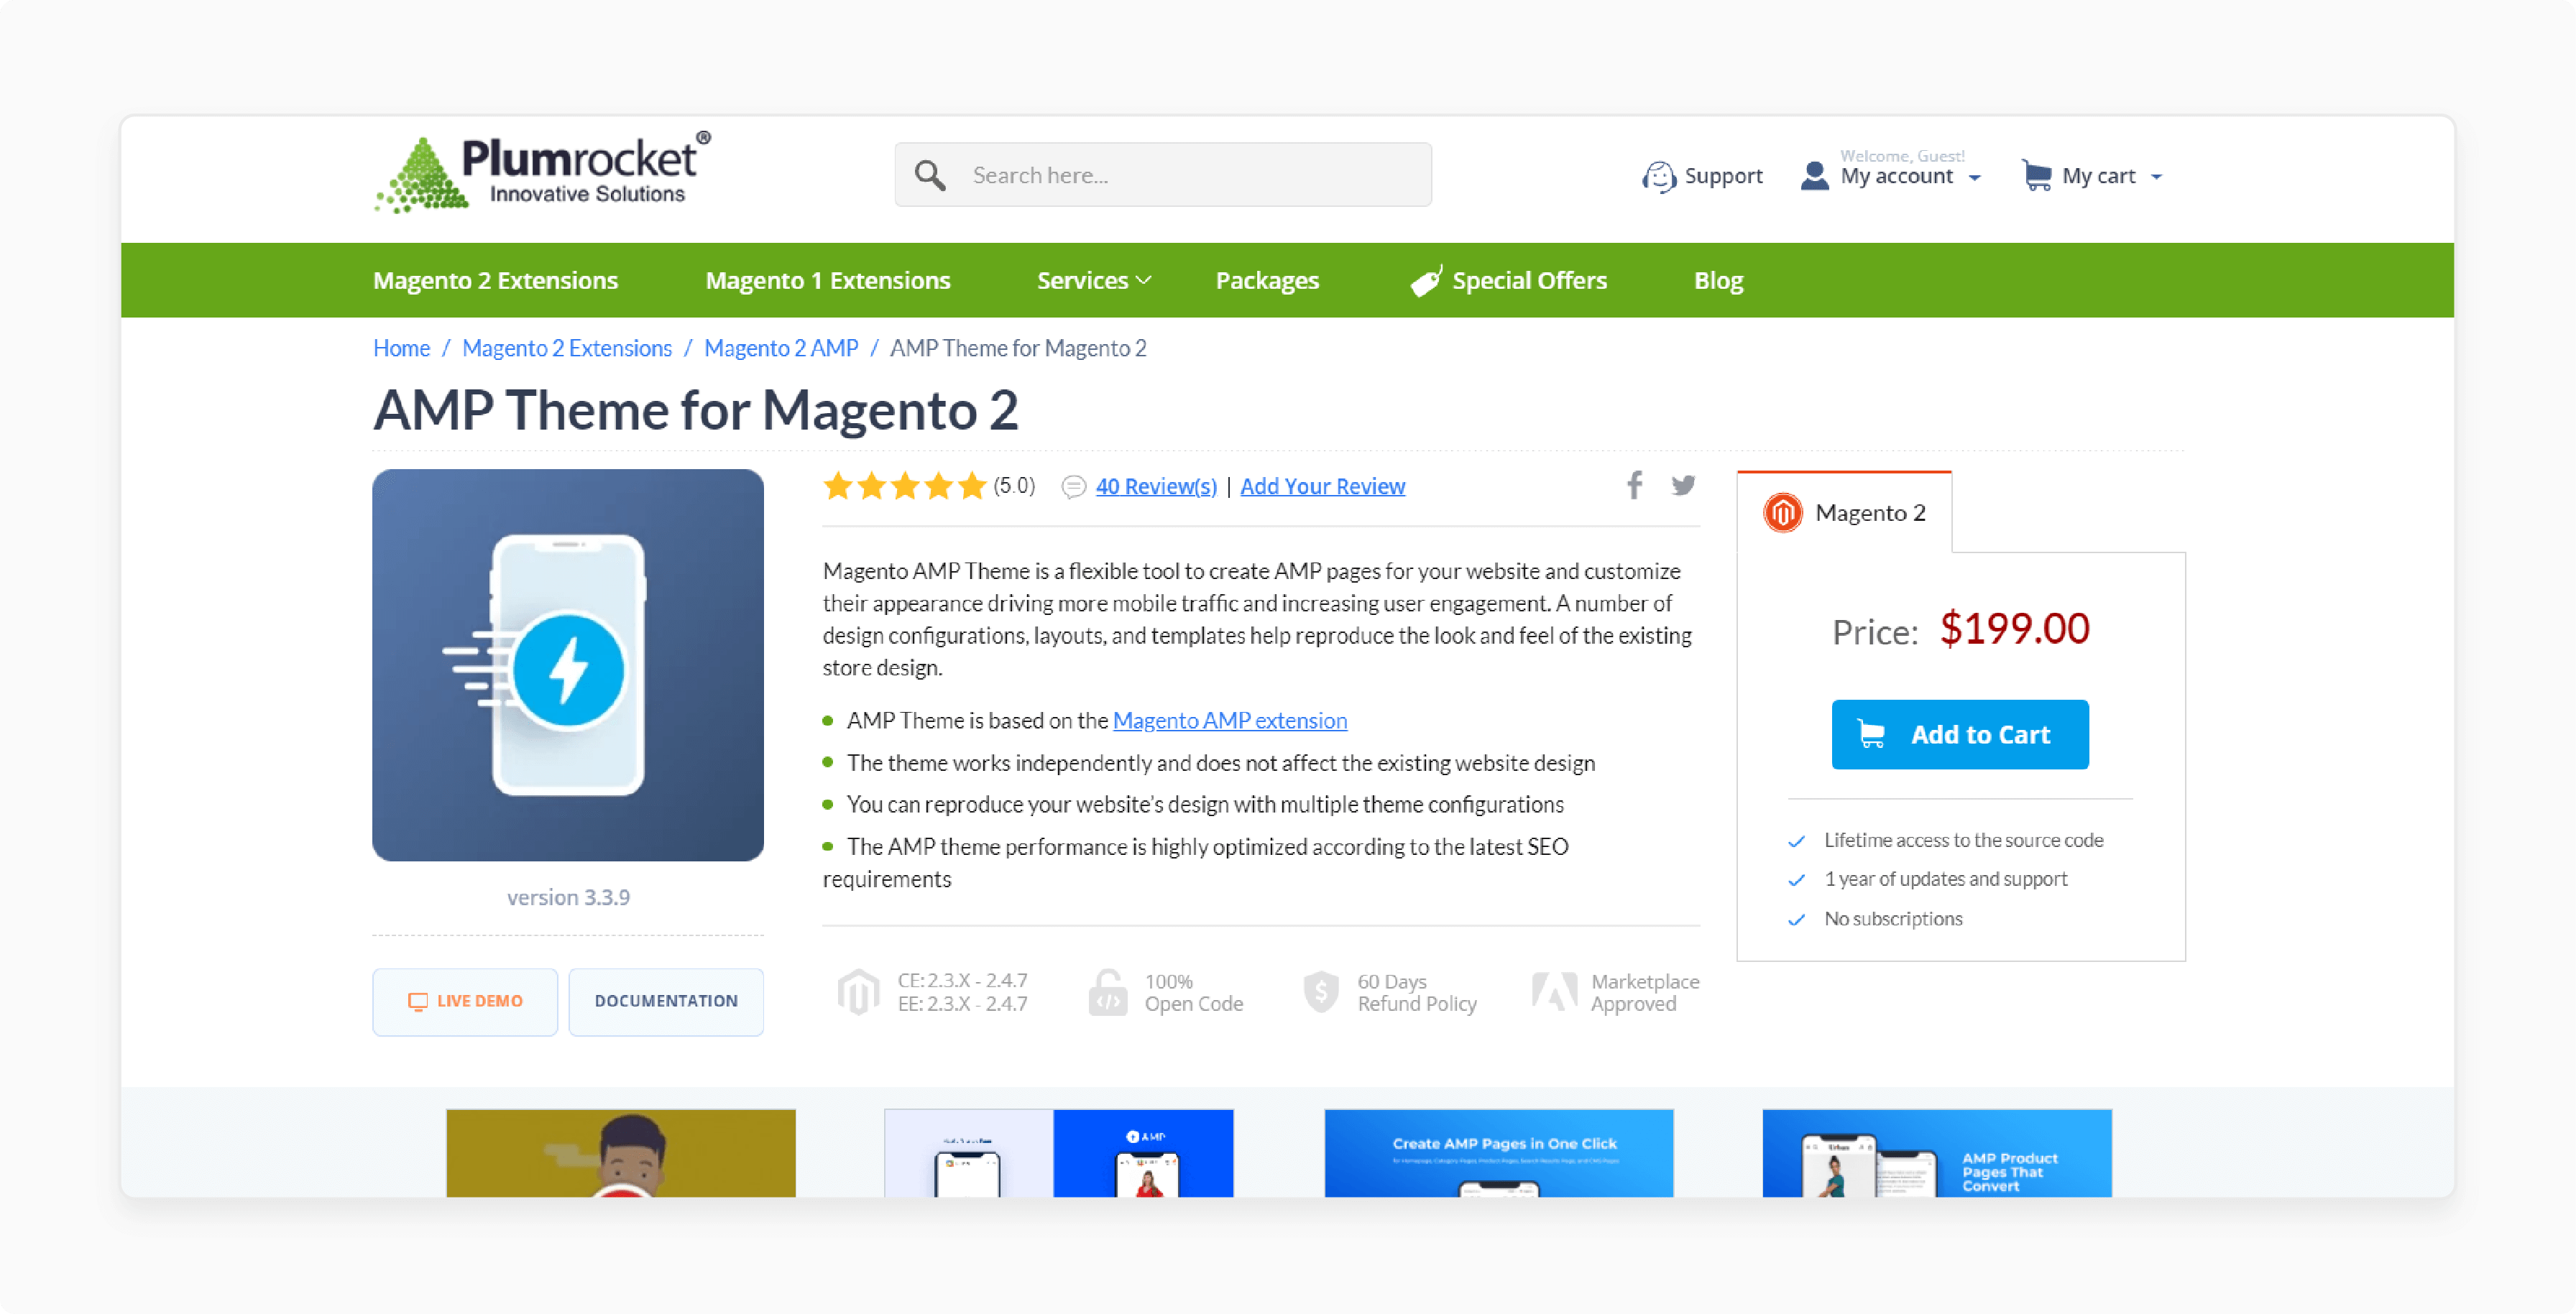This screenshot has height=1314, width=2576.
Task: Click Lifetime access to the source code
Action: point(1963,841)
